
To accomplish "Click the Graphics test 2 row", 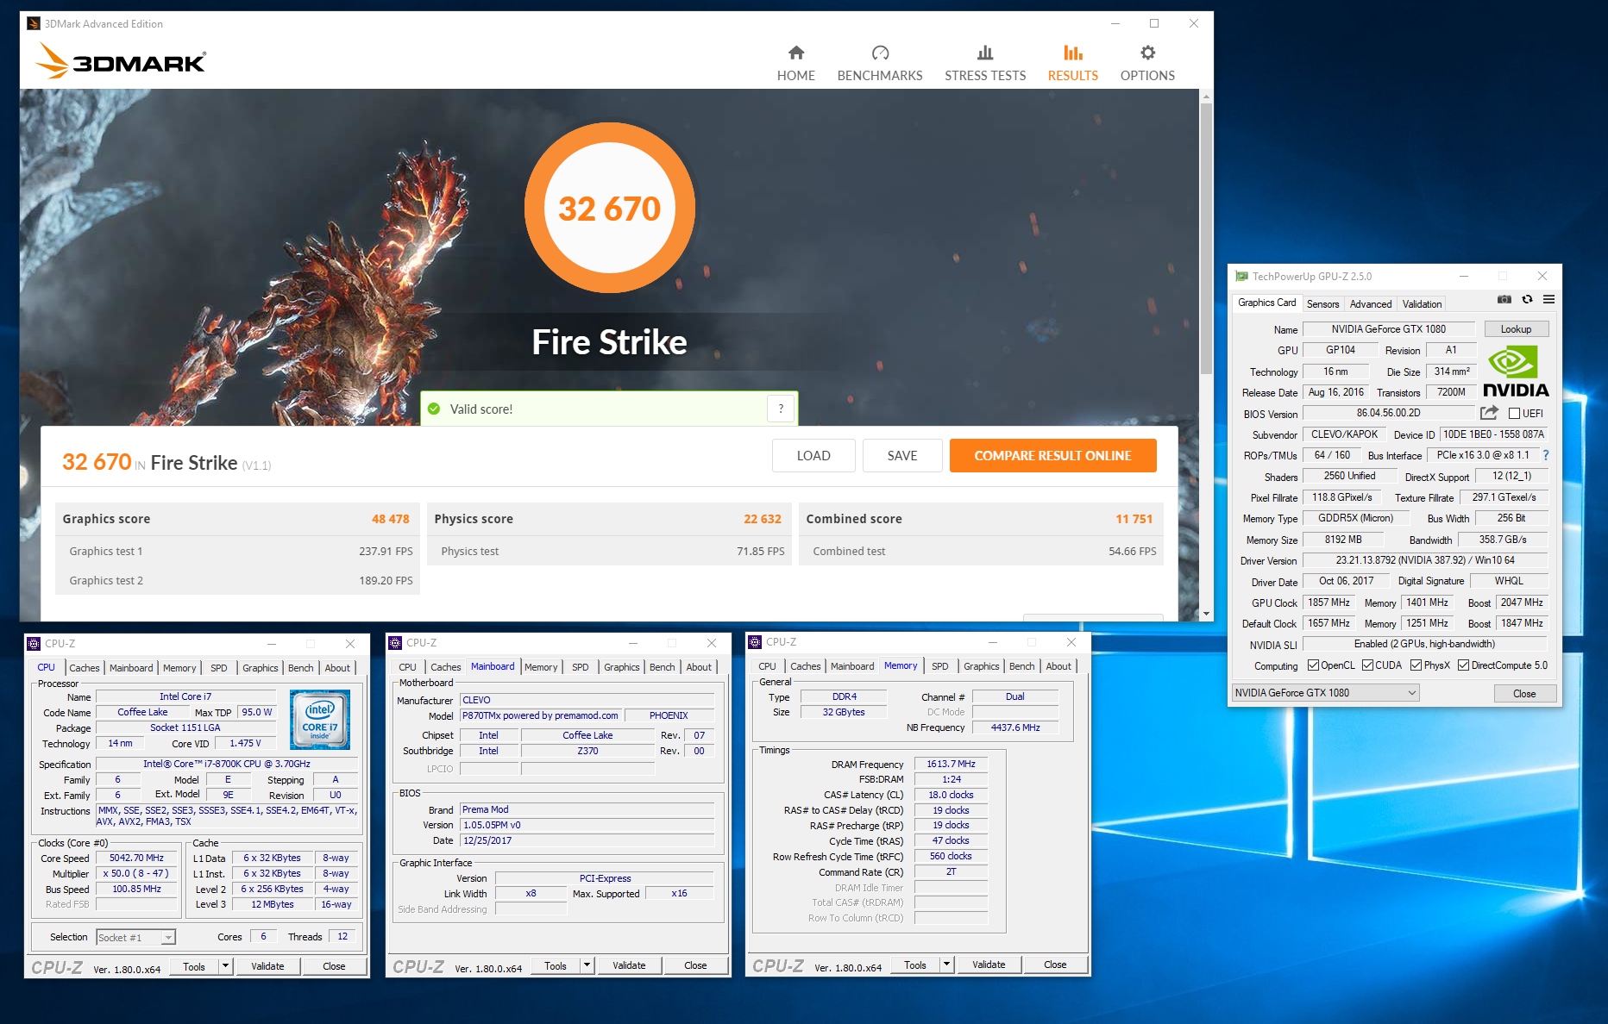I will (237, 580).
